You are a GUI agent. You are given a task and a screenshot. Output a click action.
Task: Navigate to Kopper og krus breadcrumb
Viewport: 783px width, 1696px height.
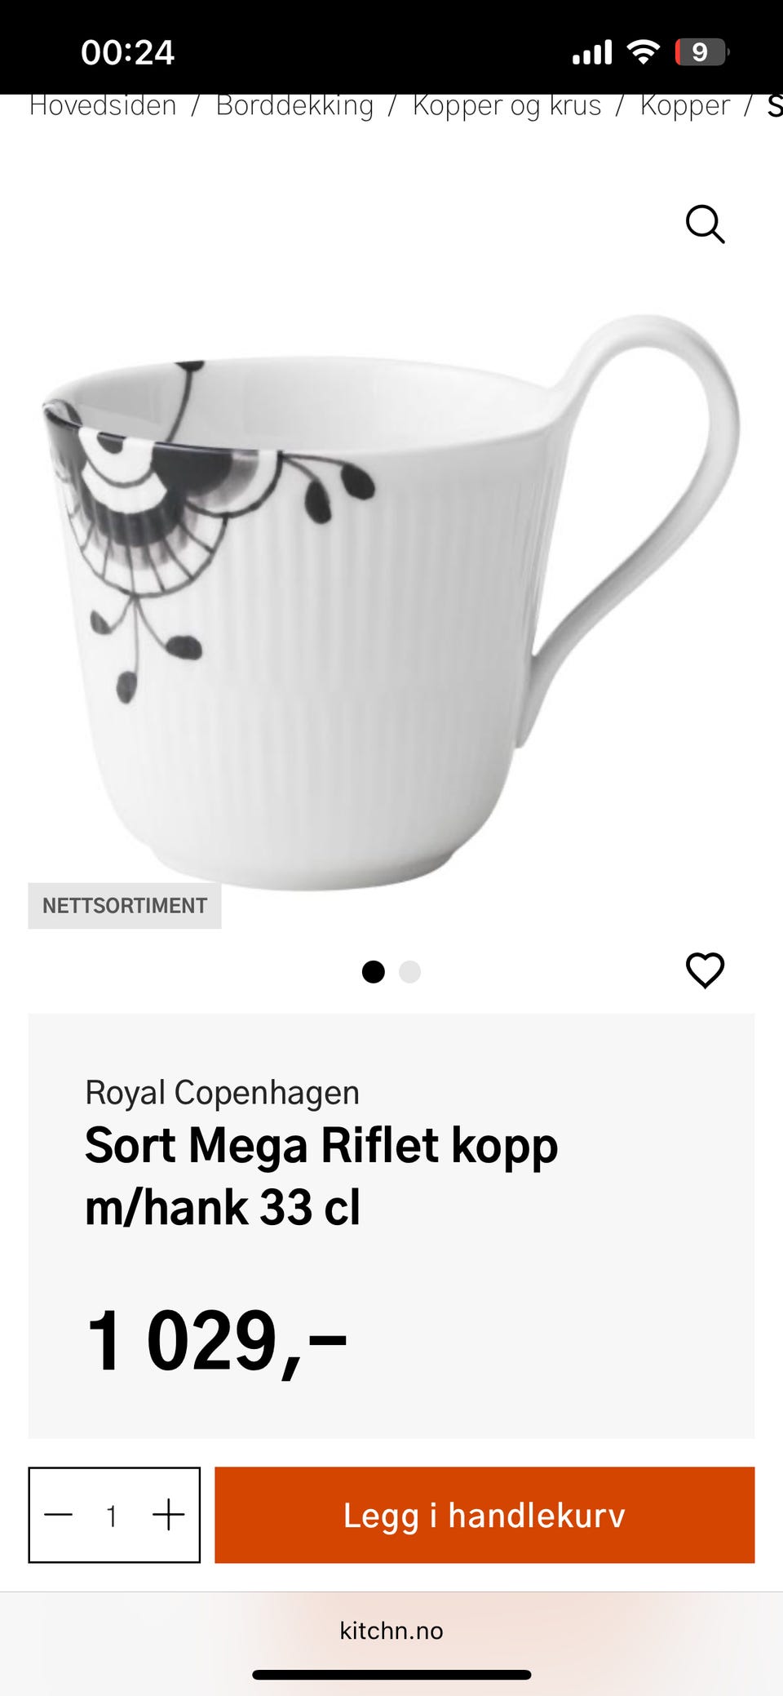pos(507,106)
